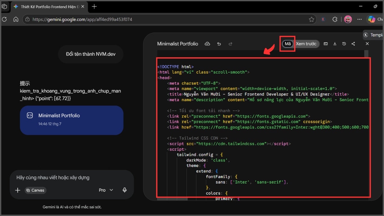The image size is (384, 216).
Task: Click the sans: ['Inter', 'sans-serif'] line
Action: (252, 182)
